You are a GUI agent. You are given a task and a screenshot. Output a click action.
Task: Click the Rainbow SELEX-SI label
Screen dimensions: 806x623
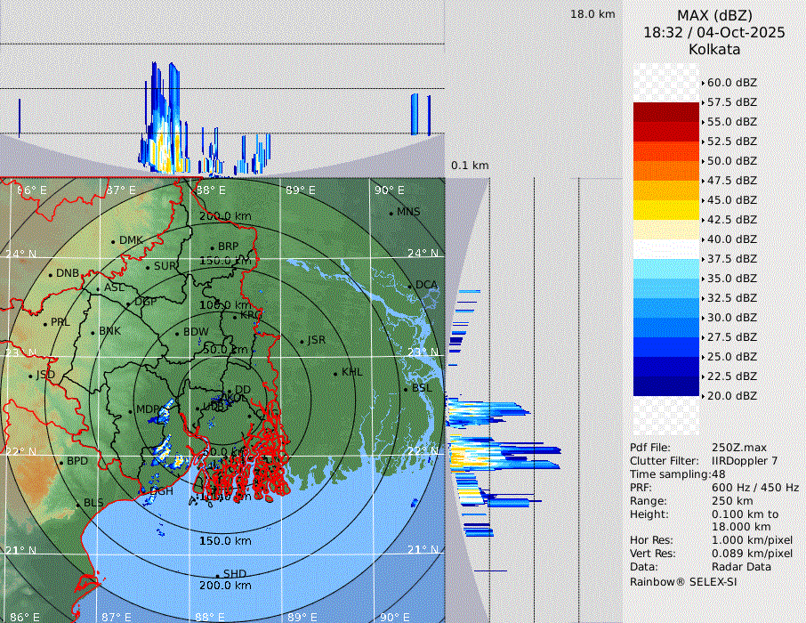pyautogui.click(x=683, y=582)
